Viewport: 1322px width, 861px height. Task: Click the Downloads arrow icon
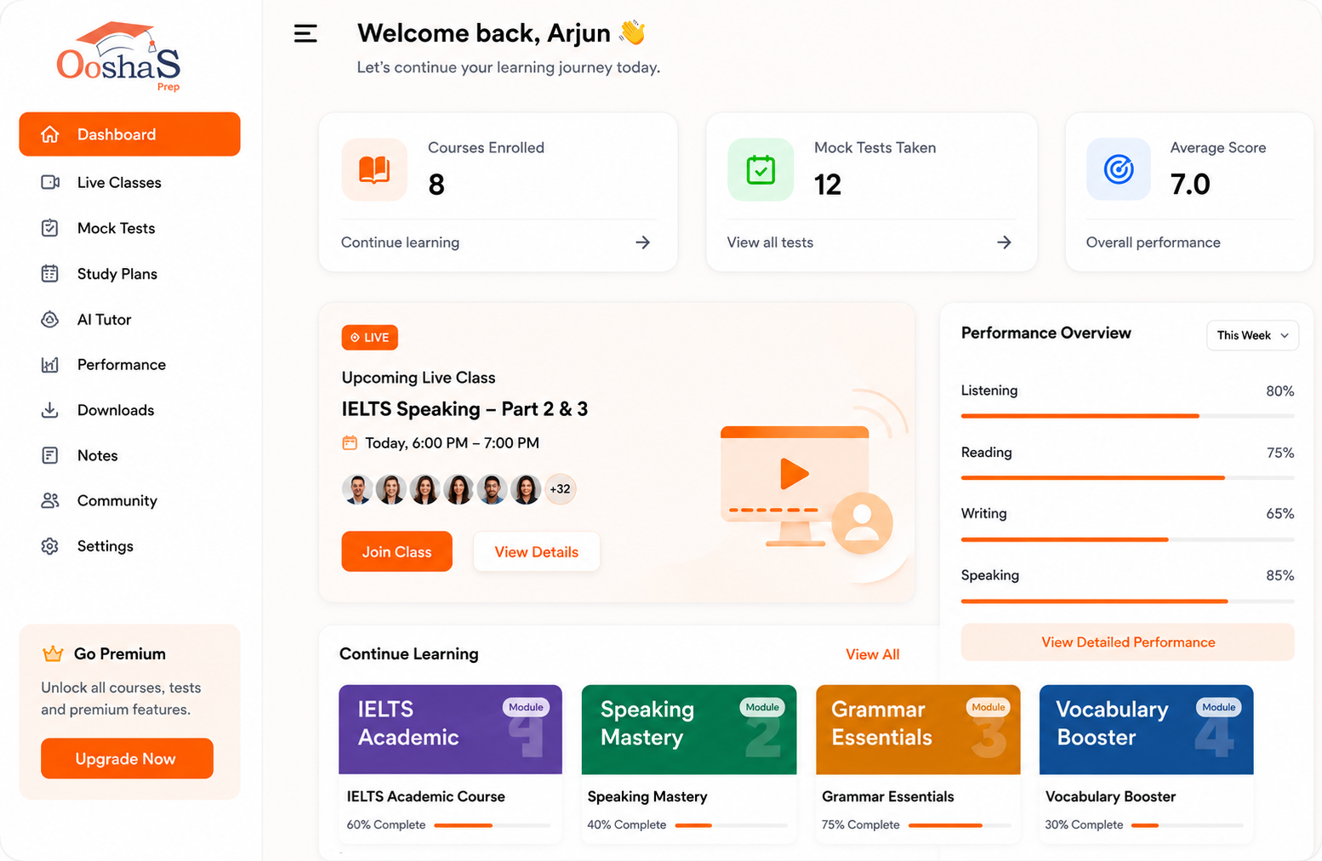[50, 410]
